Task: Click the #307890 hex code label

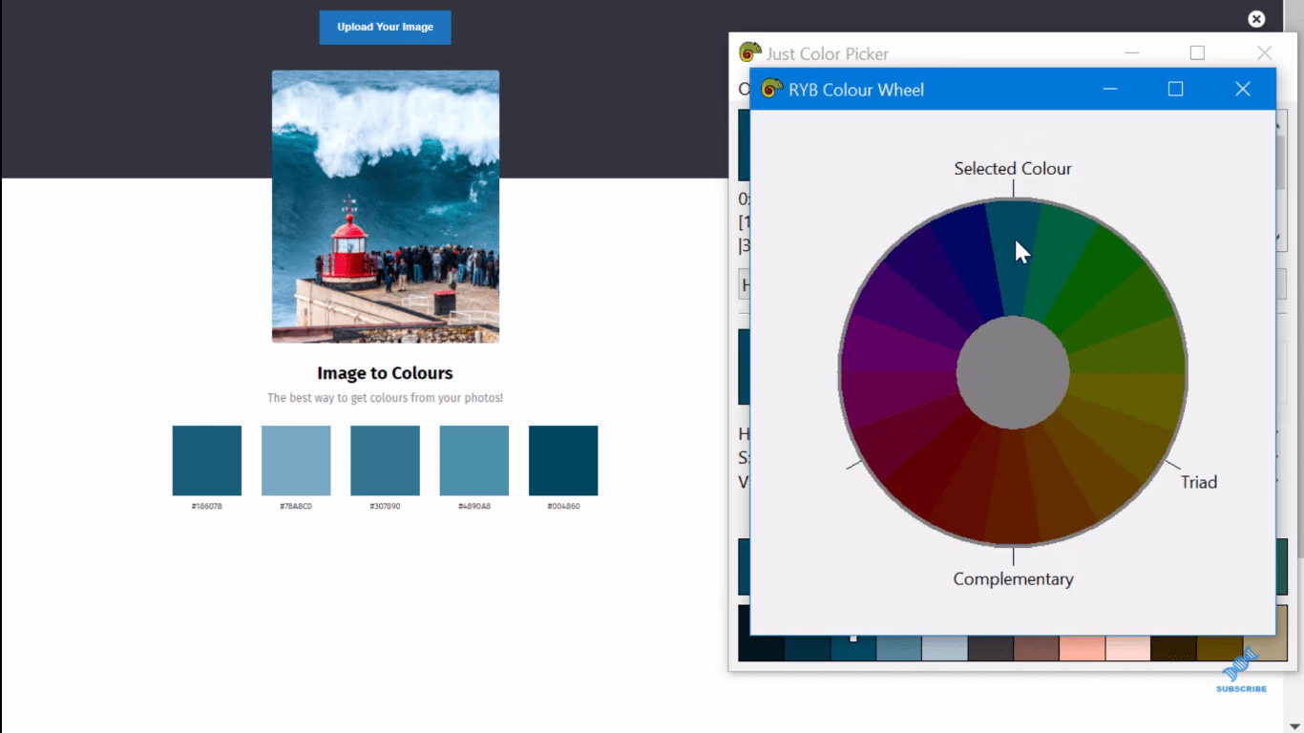Action: tap(385, 506)
